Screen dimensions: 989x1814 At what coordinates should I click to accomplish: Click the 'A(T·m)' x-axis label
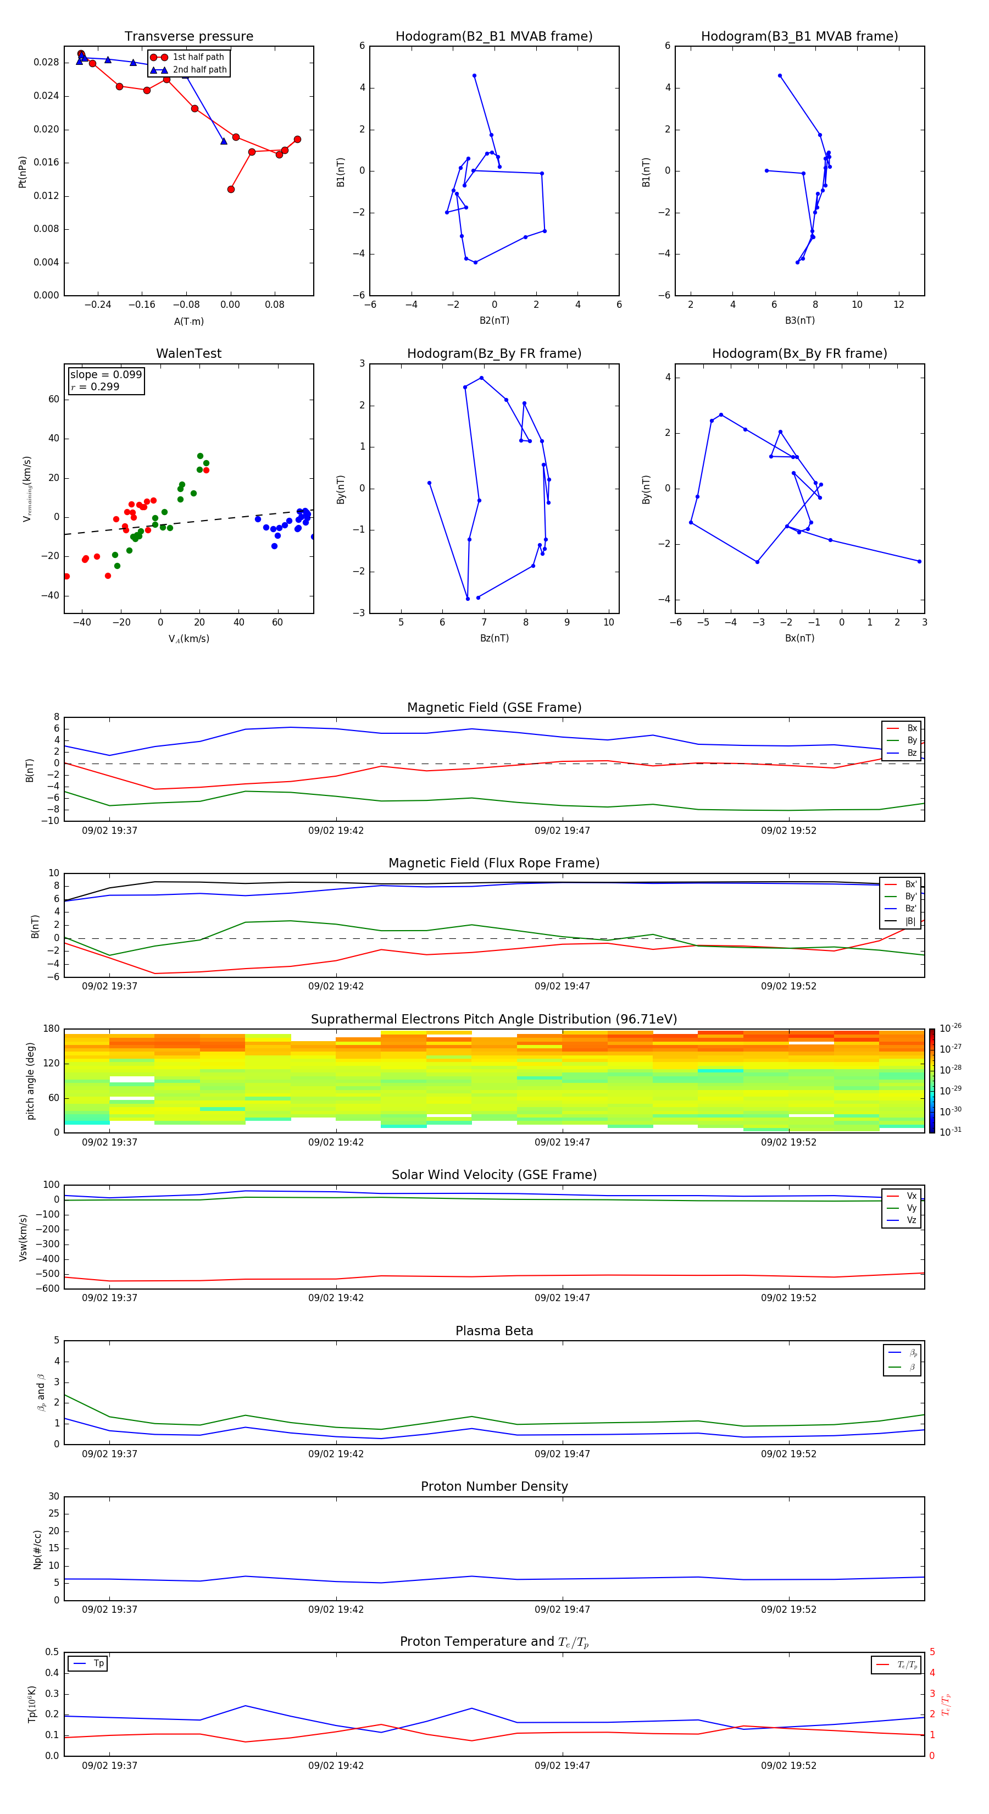pyautogui.click(x=188, y=321)
